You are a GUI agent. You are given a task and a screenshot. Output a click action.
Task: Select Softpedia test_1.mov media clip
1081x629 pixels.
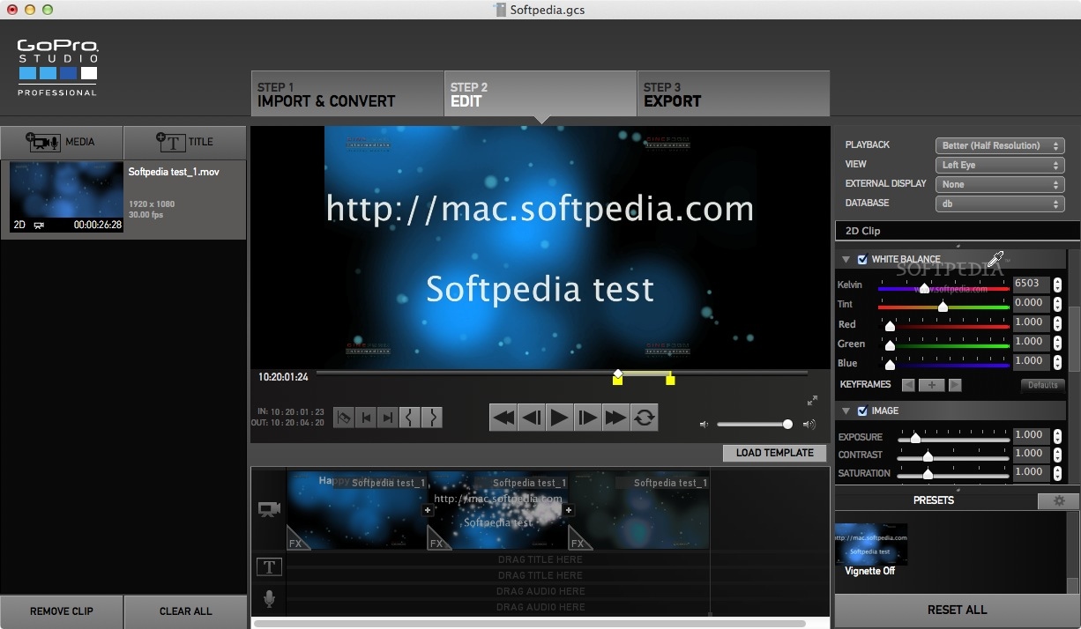[x=123, y=200]
